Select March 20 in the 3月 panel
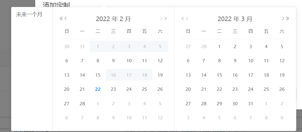 point(188,89)
